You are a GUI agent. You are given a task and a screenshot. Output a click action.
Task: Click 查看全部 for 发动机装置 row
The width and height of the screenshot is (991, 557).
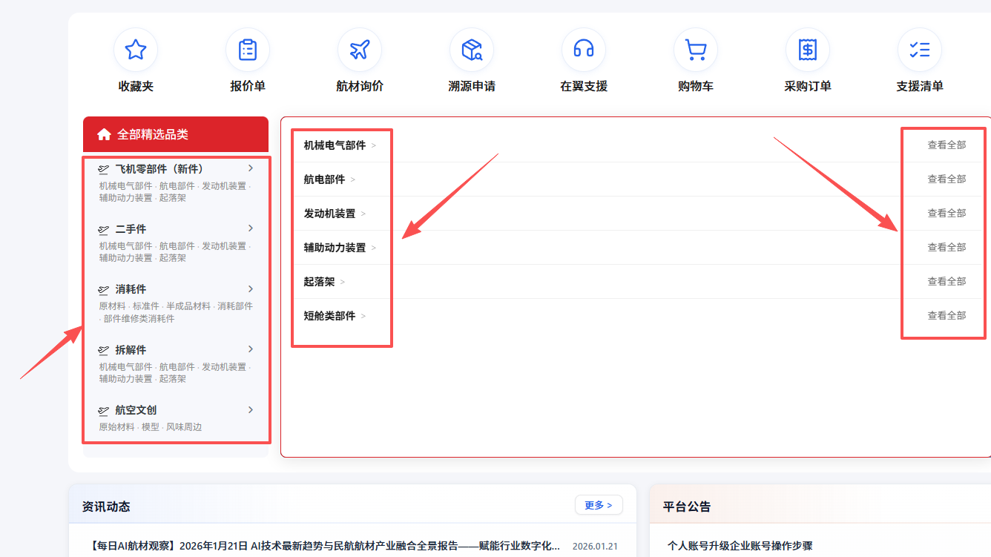946,214
